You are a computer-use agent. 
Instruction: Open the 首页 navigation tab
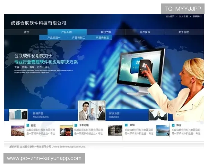(x=27, y=32)
